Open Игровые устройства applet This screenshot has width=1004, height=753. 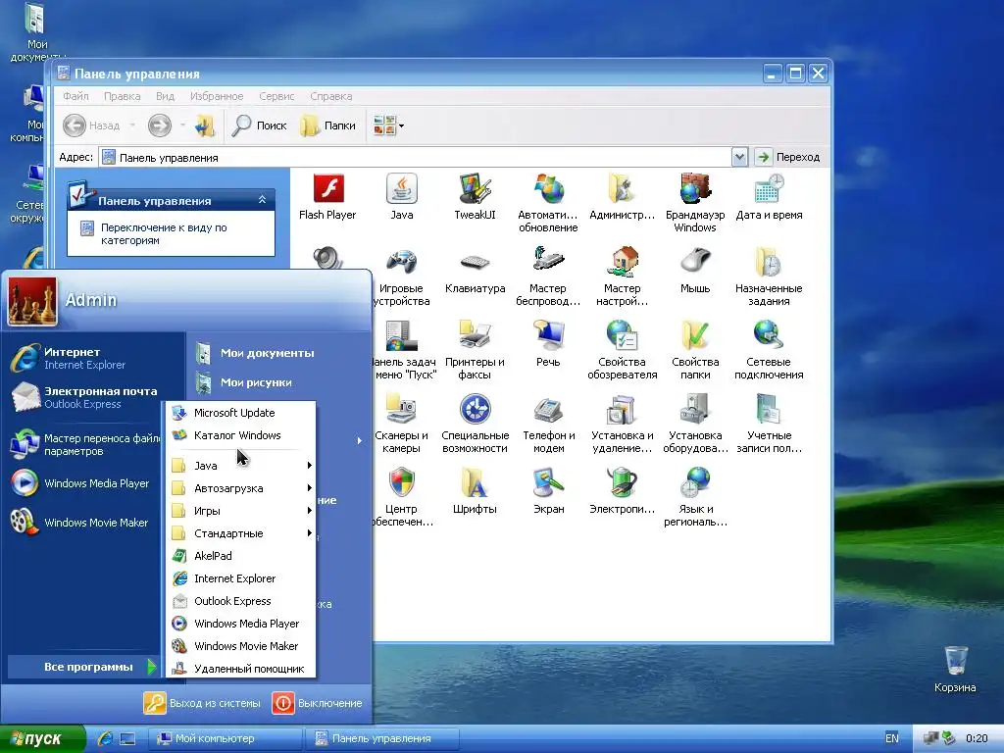[x=401, y=276]
